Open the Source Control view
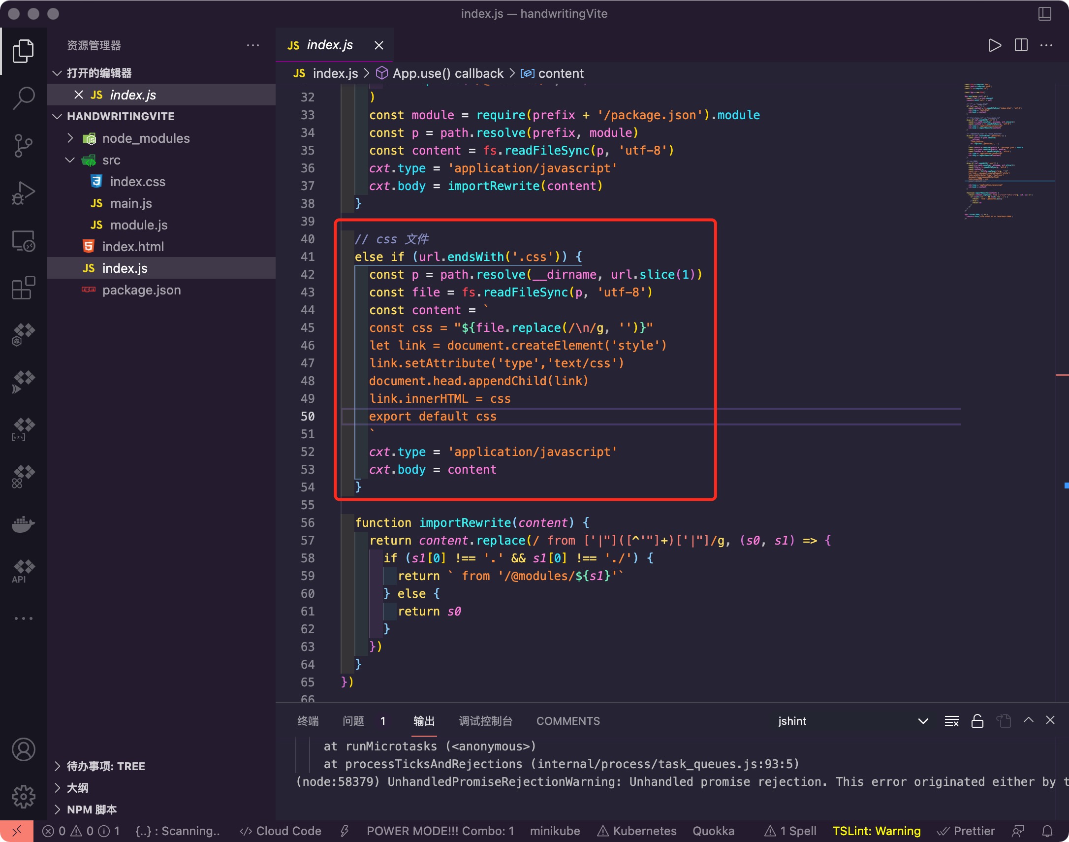This screenshot has height=842, width=1069. [x=23, y=145]
